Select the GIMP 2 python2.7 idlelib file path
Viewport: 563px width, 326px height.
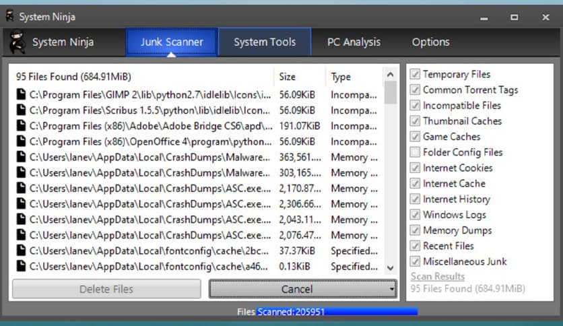click(150, 95)
